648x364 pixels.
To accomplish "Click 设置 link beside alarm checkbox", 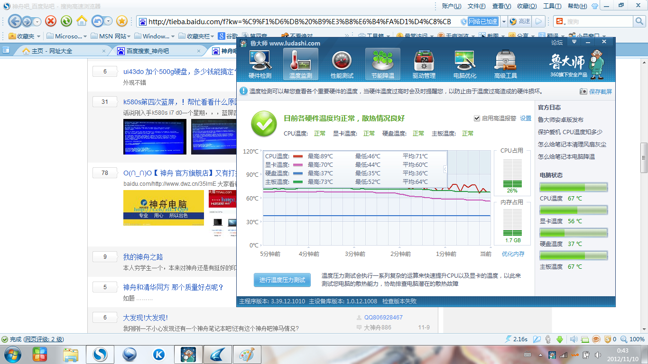I will click(526, 118).
